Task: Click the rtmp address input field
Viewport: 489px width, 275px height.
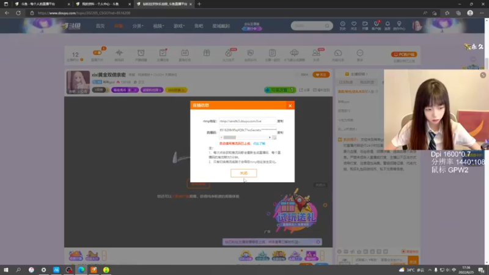Action: coord(248,121)
